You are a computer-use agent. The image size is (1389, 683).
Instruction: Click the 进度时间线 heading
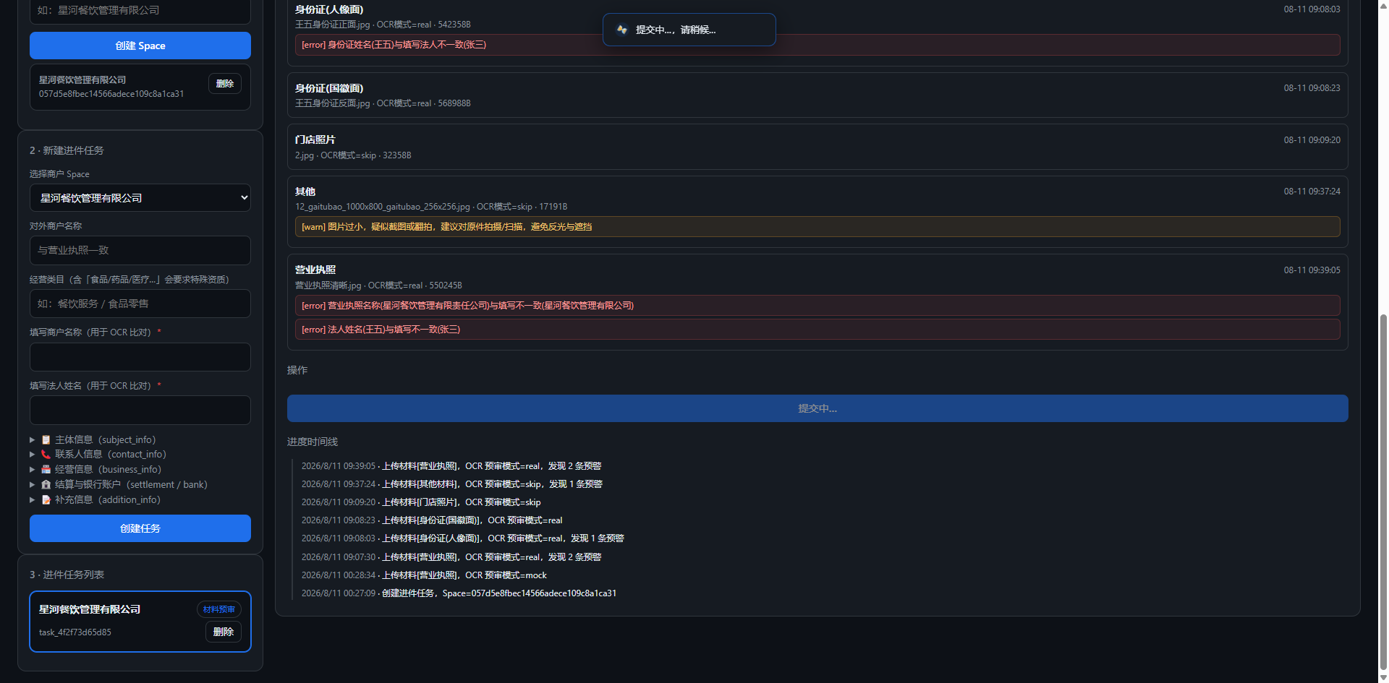point(313,442)
